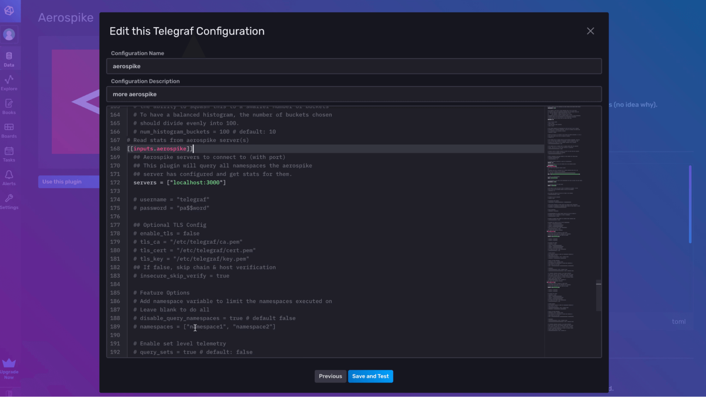Click the Previous button
Screen dimensions: 706x397
coord(330,376)
